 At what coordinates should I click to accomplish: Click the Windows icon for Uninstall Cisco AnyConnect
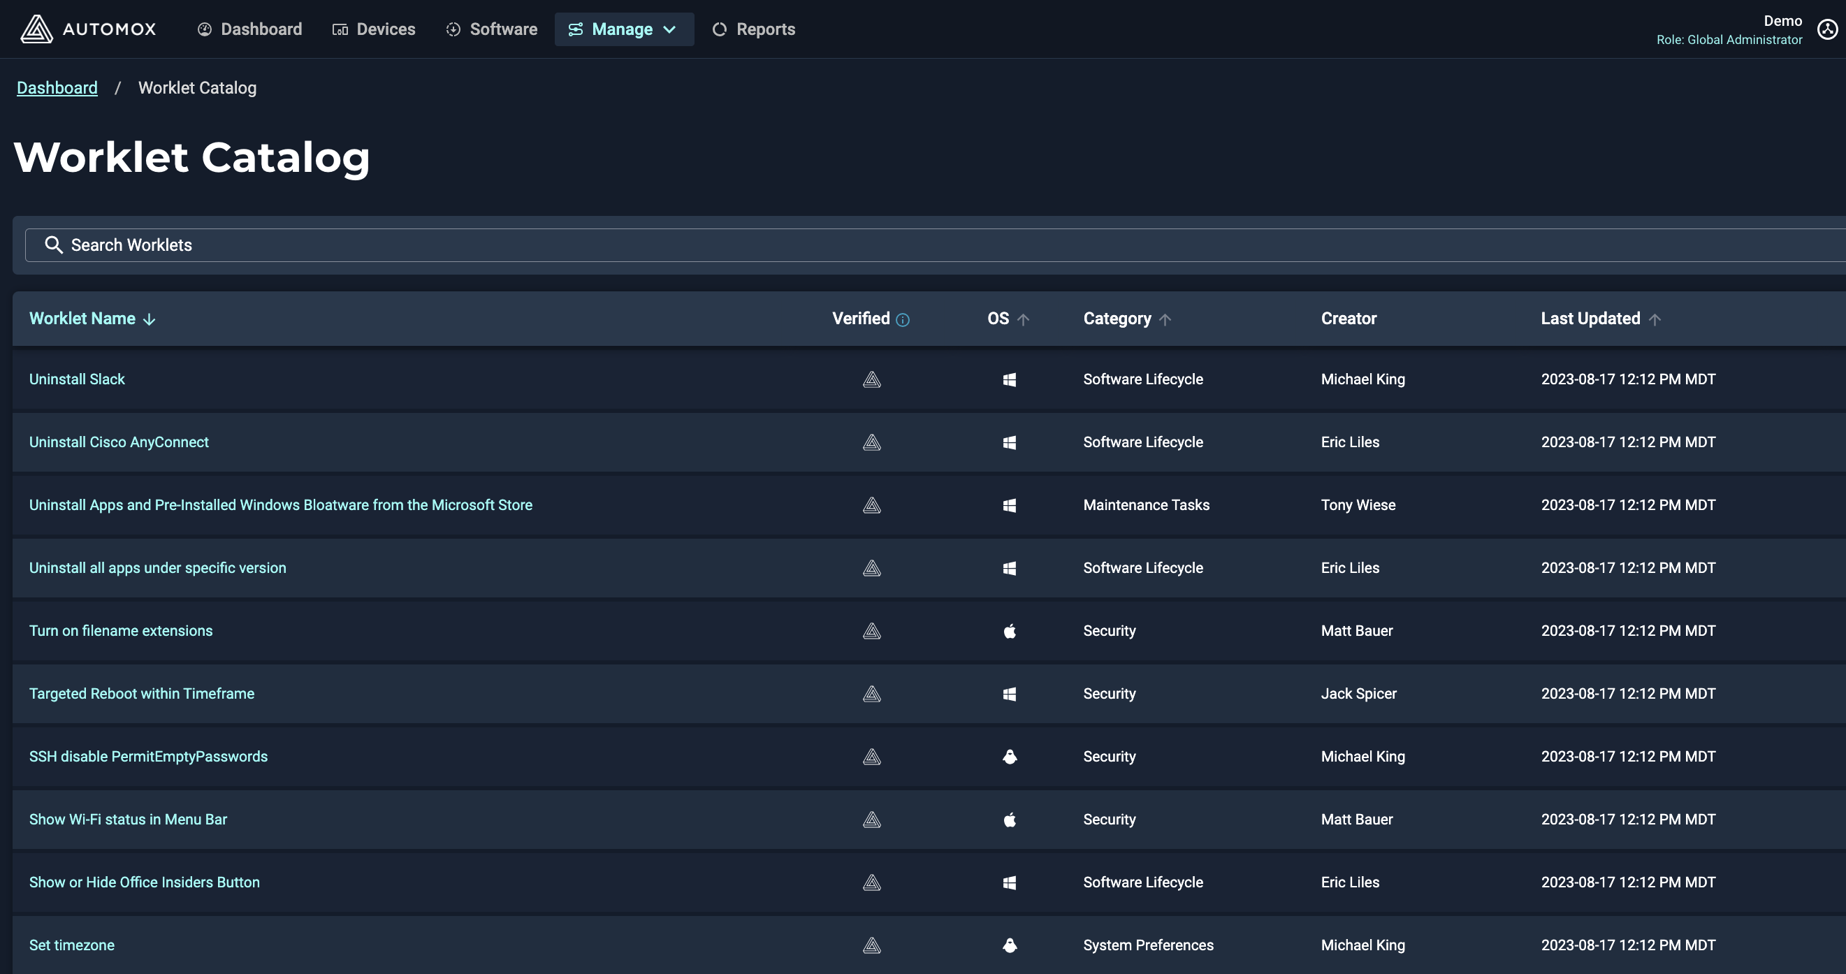point(1009,442)
